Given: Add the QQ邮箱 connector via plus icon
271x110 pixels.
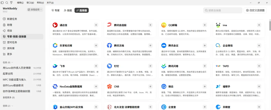Looking at the screenshot, I should coord(205,25).
